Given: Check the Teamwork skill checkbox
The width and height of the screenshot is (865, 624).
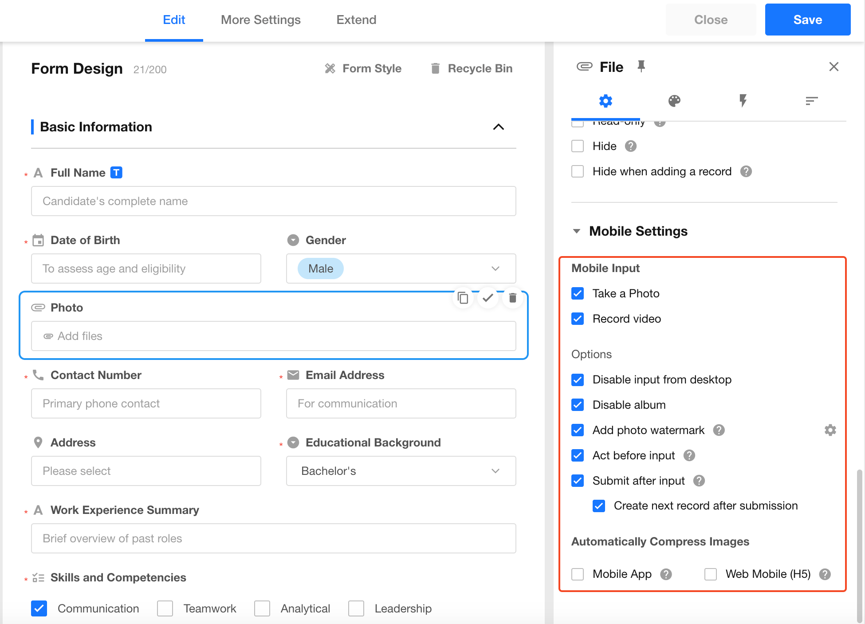Looking at the screenshot, I should tap(165, 608).
